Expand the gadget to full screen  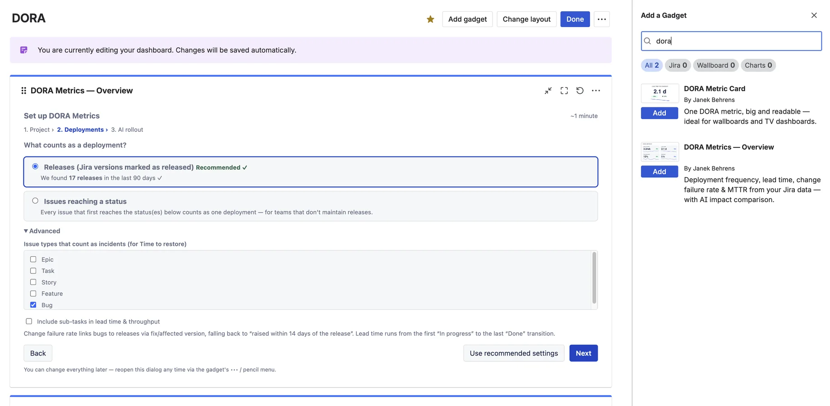(x=564, y=91)
